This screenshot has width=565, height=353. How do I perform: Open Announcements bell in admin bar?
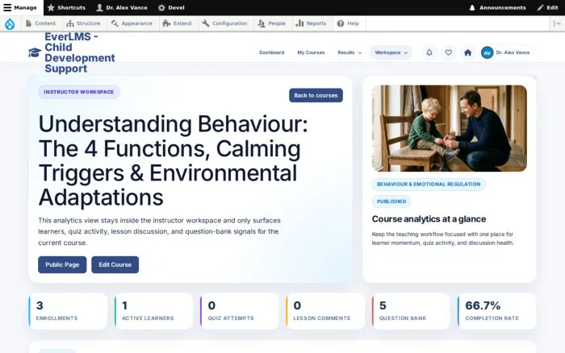(x=497, y=7)
